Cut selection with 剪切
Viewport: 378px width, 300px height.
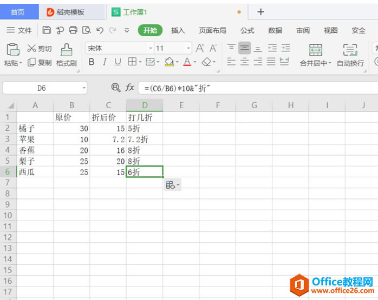pos(40,48)
